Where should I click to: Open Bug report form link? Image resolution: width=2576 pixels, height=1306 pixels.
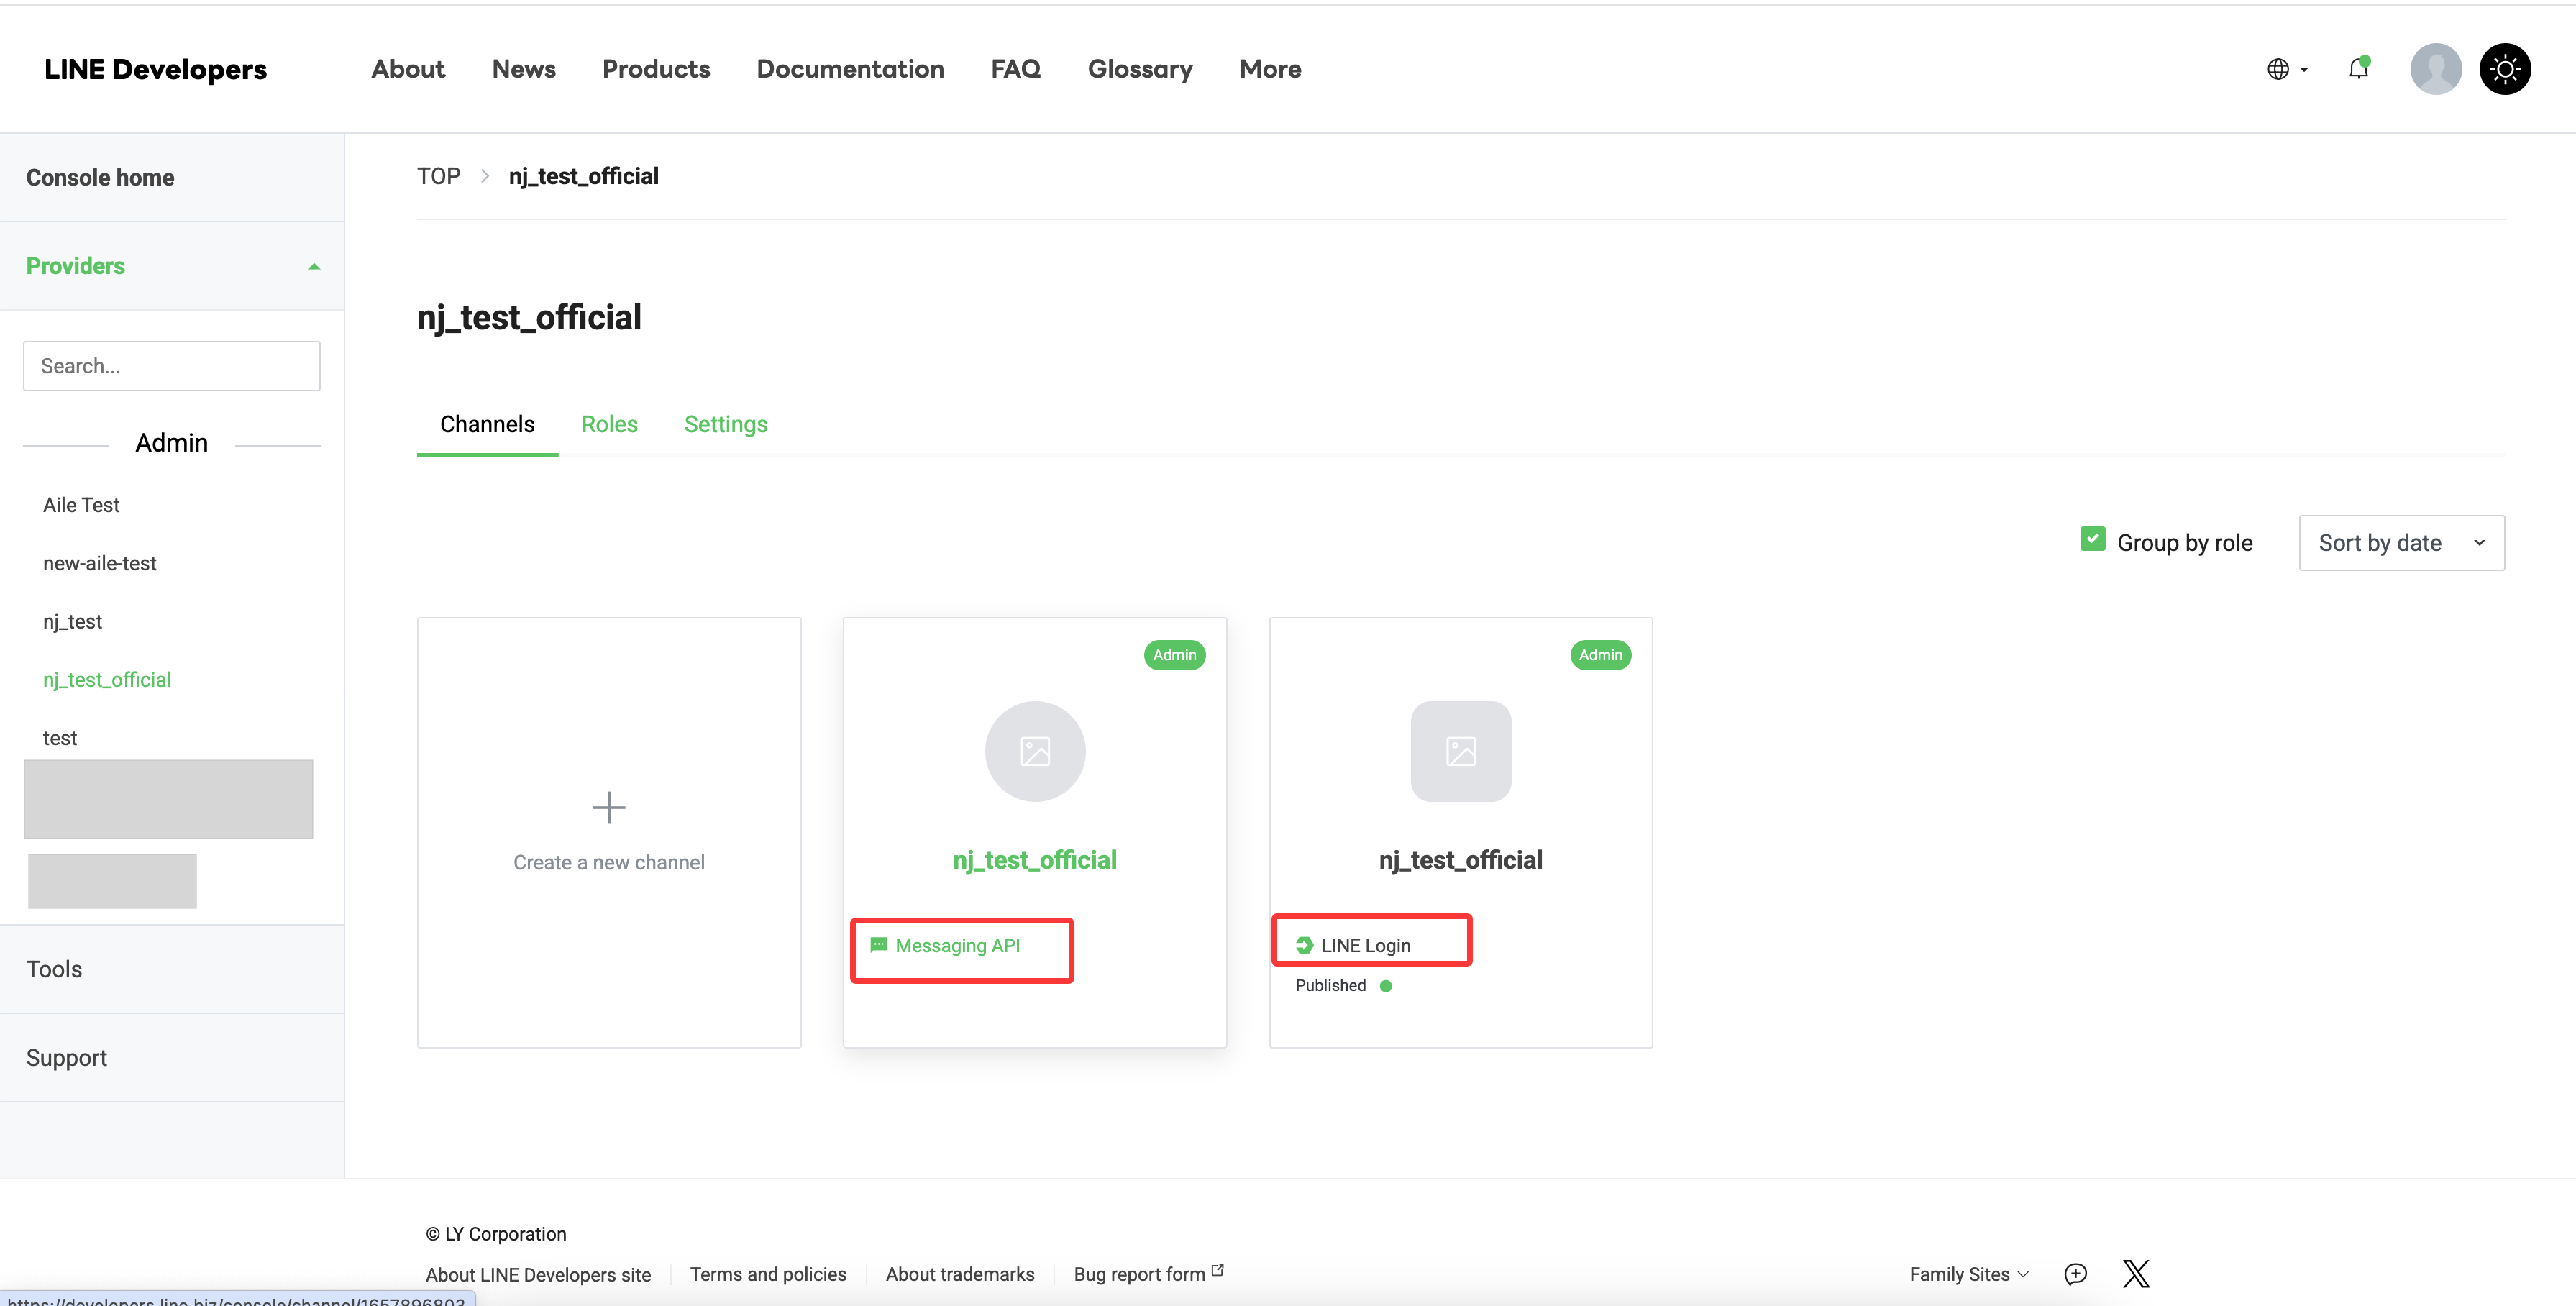1139,1274
